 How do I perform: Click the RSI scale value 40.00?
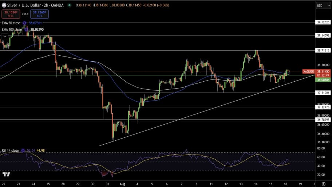point(321,166)
